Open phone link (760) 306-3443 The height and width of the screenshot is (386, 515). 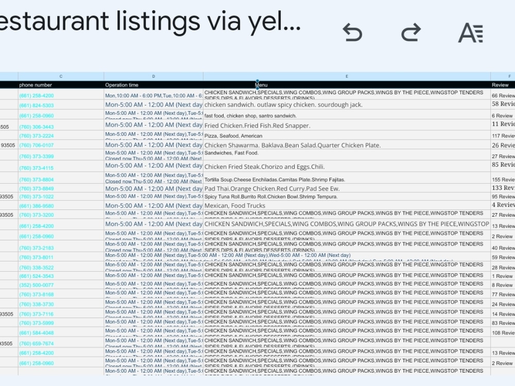pyautogui.click(x=37, y=127)
